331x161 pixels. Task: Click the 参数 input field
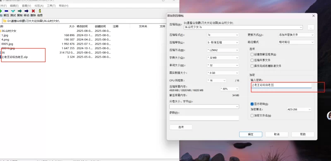point(204,118)
